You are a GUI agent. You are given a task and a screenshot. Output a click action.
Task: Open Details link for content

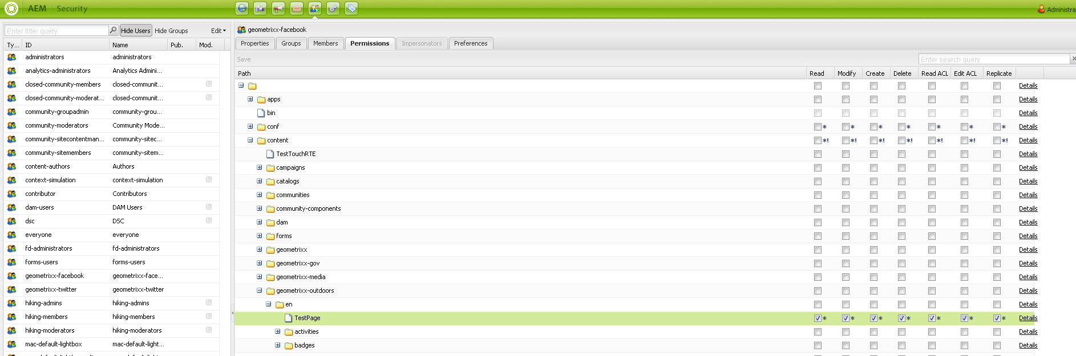[1028, 140]
